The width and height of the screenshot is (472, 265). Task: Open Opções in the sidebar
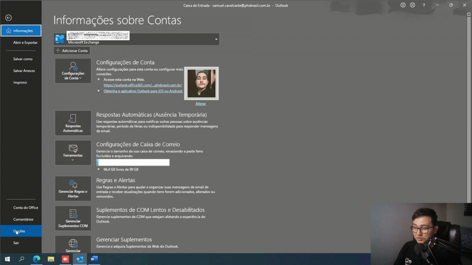tap(20, 231)
